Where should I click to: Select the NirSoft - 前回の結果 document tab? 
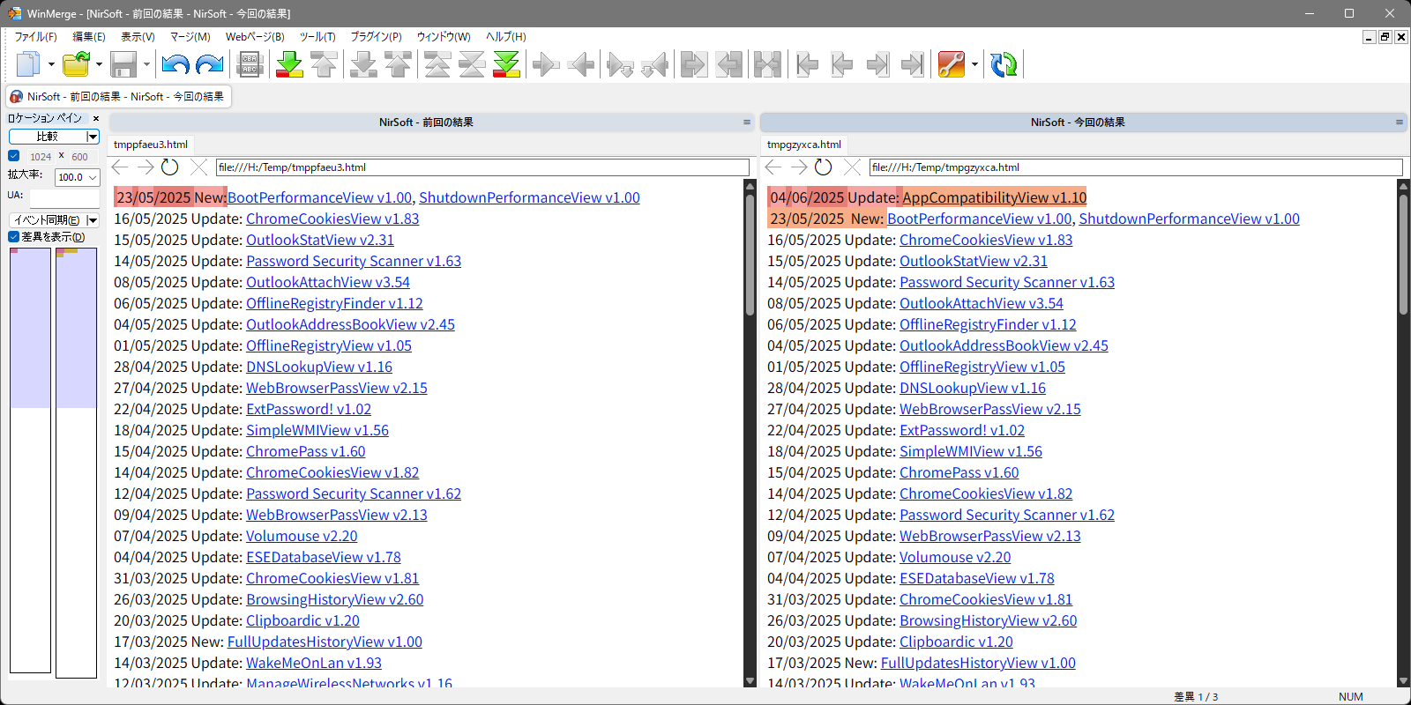(x=119, y=96)
